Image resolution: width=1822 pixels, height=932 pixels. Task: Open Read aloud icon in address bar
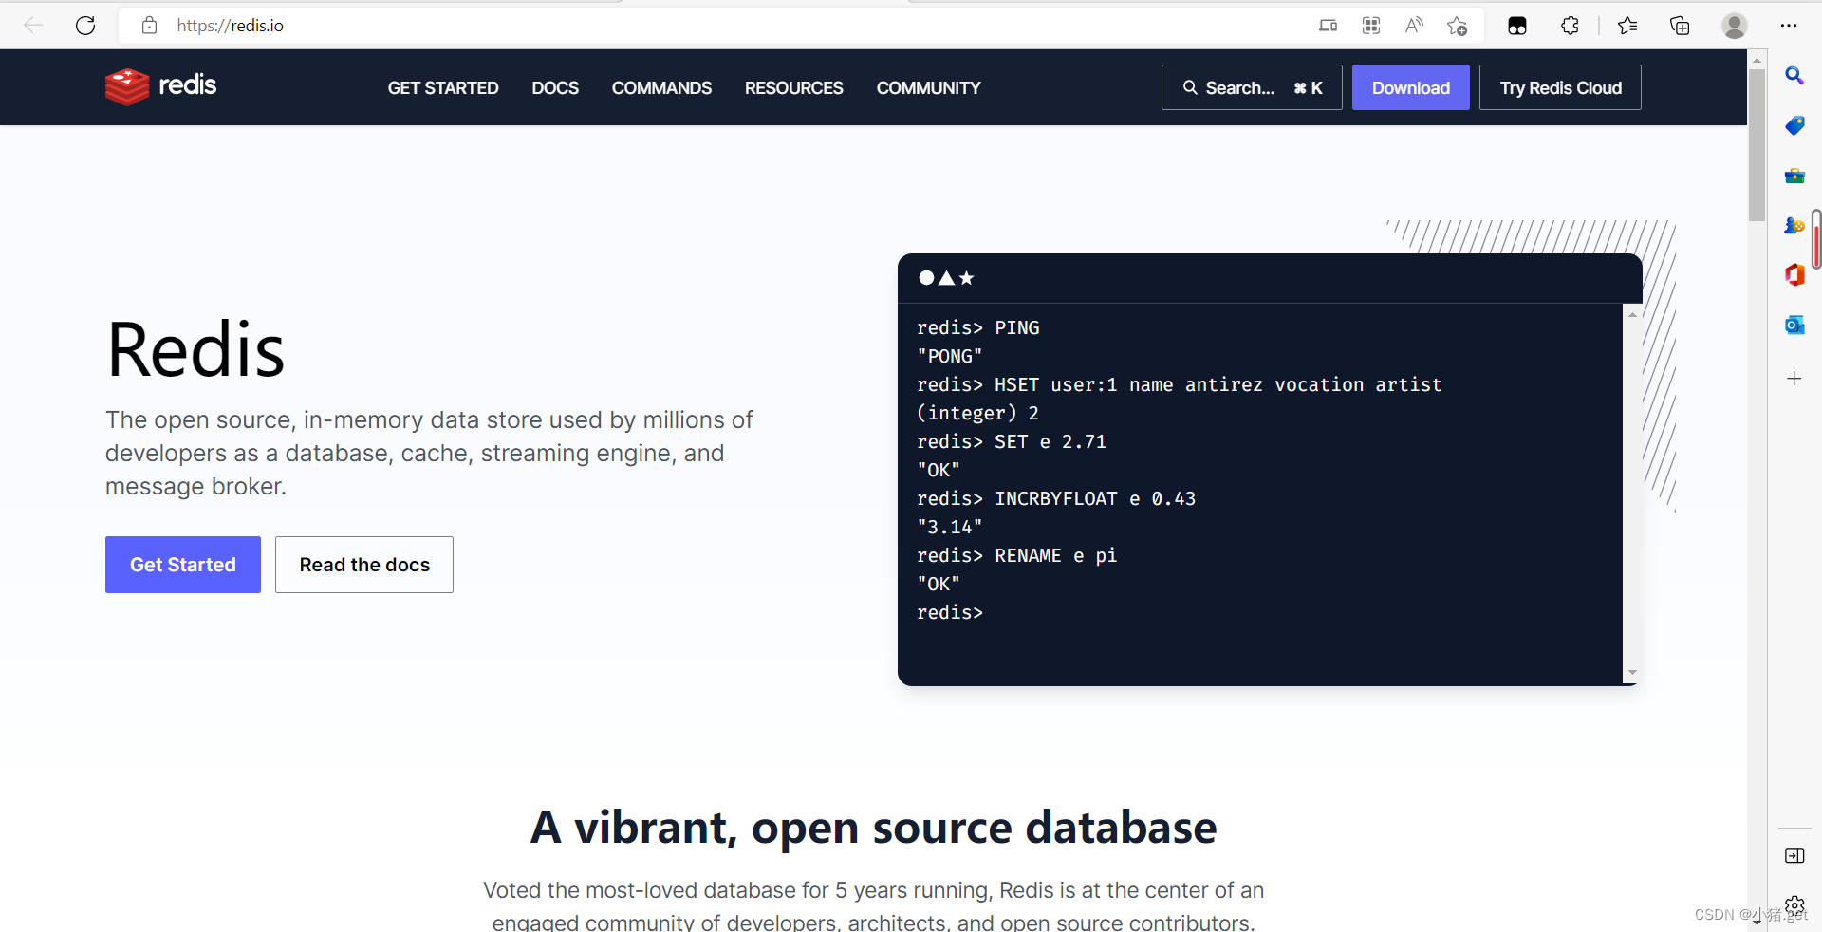tap(1414, 26)
